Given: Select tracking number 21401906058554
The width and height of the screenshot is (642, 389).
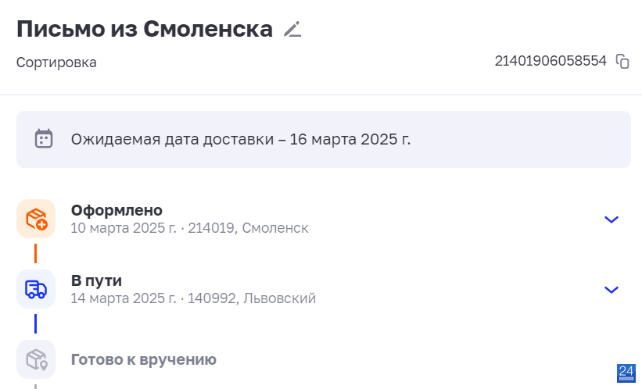Looking at the screenshot, I should (551, 61).
